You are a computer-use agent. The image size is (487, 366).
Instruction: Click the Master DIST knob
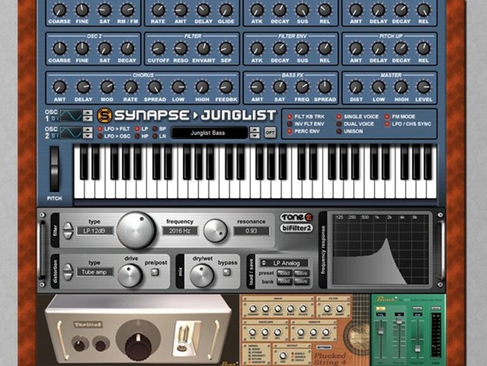(x=356, y=87)
